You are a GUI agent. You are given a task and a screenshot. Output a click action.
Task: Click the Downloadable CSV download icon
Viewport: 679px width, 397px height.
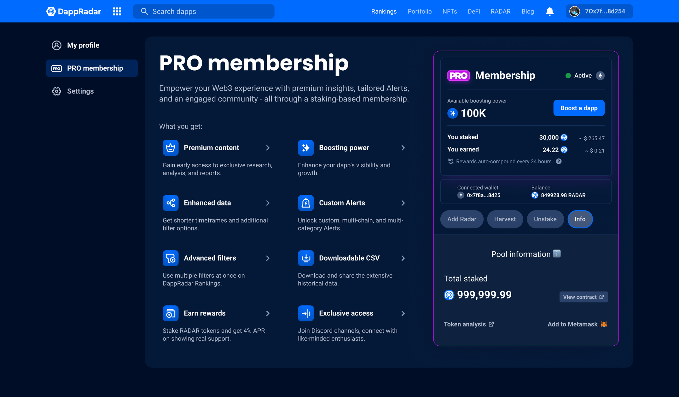306,258
